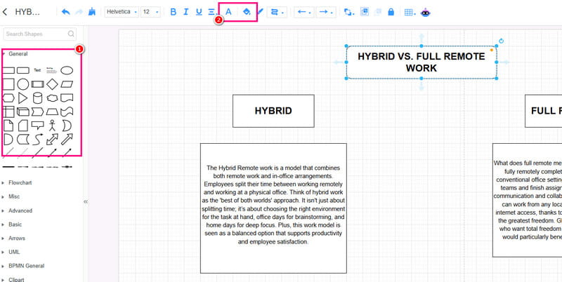This screenshot has height=282, width=562.
Task: Toggle italic formatting
Action: [x=185, y=12]
